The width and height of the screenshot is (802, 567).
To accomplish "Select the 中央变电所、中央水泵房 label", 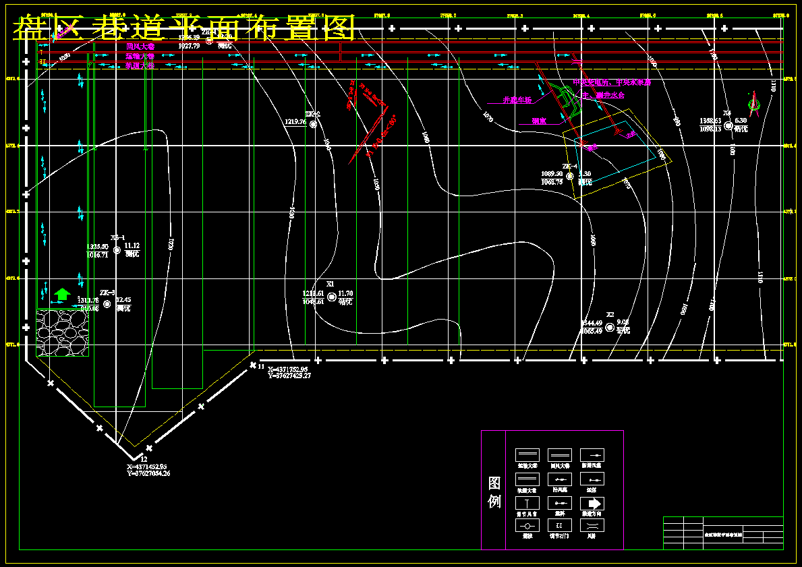I will click(612, 82).
